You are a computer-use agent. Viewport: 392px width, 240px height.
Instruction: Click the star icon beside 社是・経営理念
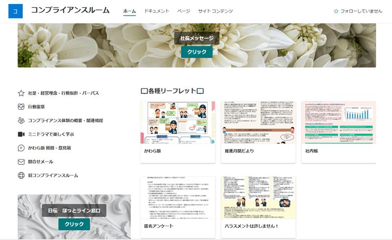click(21, 93)
